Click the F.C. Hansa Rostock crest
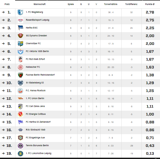The height and width of the screenshot is (159, 160). 20,91
